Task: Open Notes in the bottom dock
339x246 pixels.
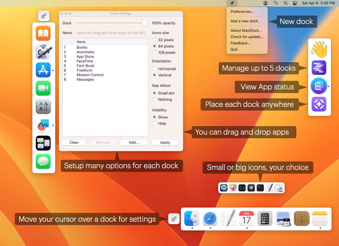Action: pyautogui.click(x=320, y=219)
